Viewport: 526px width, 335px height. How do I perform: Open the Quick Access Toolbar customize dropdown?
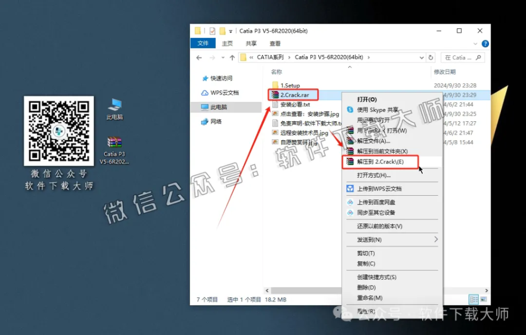tap(230, 30)
